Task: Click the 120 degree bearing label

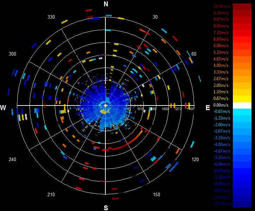Action: point(195,159)
